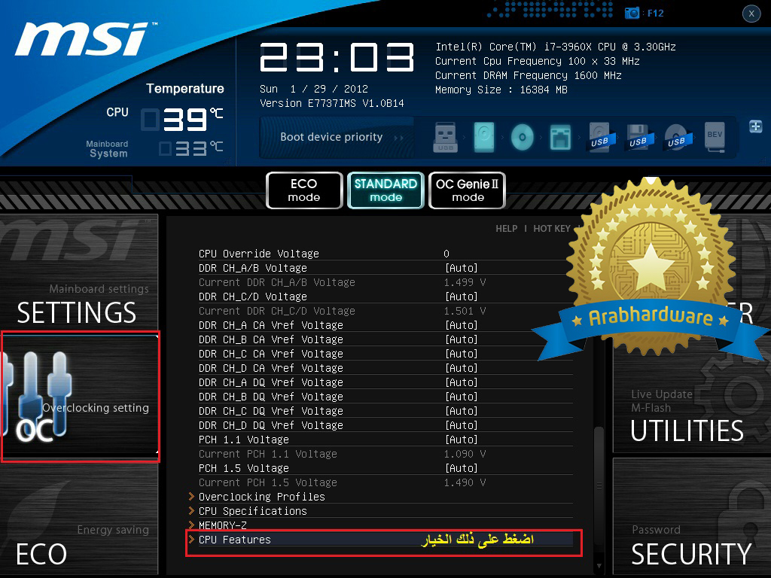Select the USB key boot device icon
This screenshot has width=771, height=578.
pyautogui.click(x=446, y=137)
